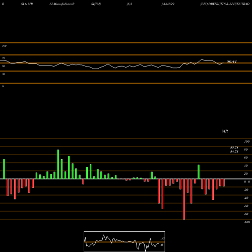Click the '40' label on MR right axis

coord(246,166)
